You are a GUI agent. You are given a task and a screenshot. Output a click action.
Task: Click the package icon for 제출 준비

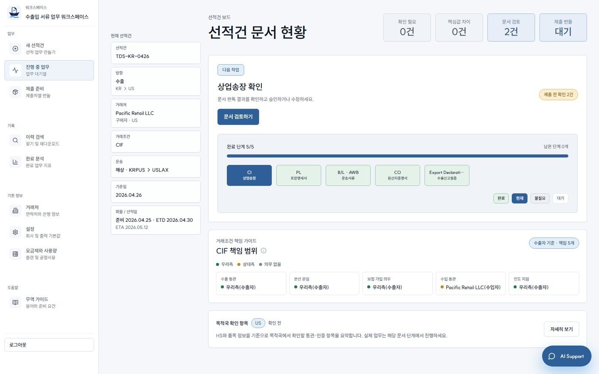point(15,92)
